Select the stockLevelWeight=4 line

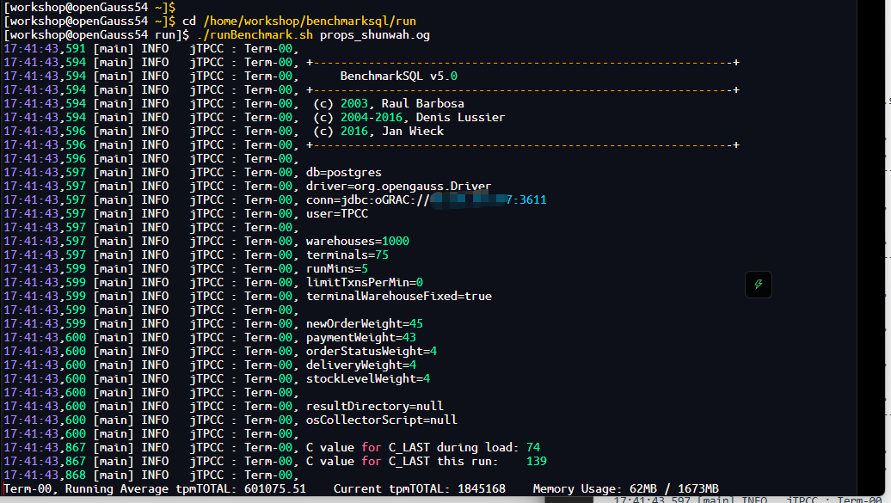pyautogui.click(x=367, y=378)
